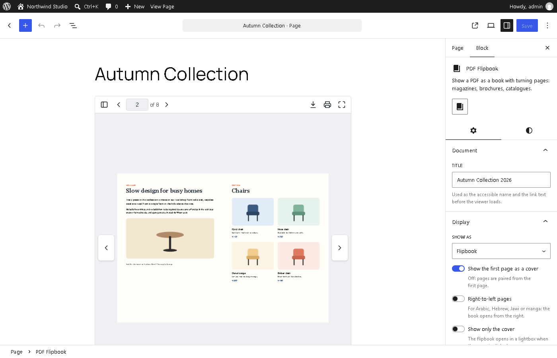557x358 pixels.
Task: Open the Northwind Studio site link
Action: point(42,6)
